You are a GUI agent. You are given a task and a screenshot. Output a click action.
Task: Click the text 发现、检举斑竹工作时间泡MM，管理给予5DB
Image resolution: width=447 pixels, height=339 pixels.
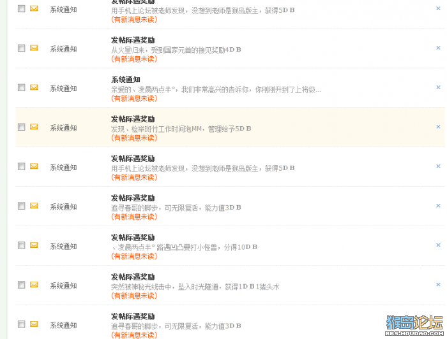pyautogui.click(x=181, y=129)
